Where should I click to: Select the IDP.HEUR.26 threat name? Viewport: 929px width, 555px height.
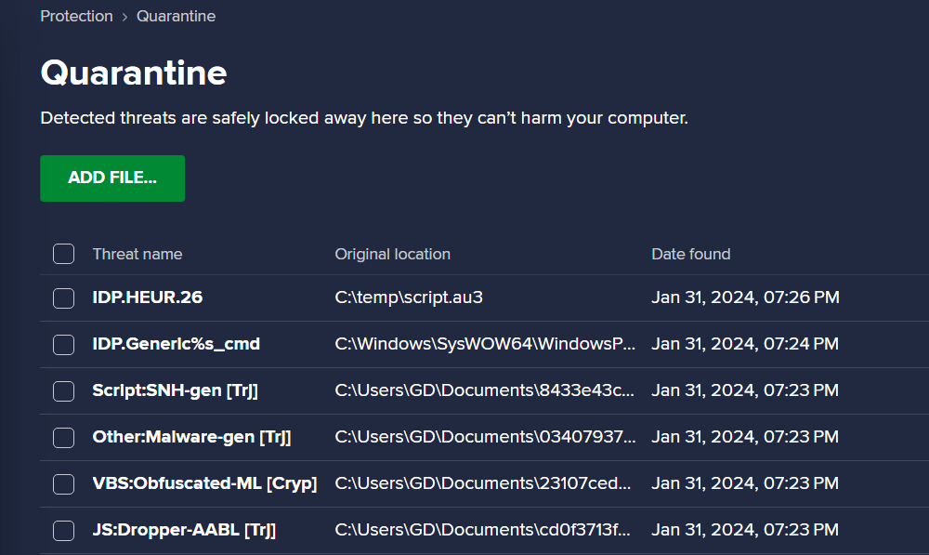coord(148,297)
